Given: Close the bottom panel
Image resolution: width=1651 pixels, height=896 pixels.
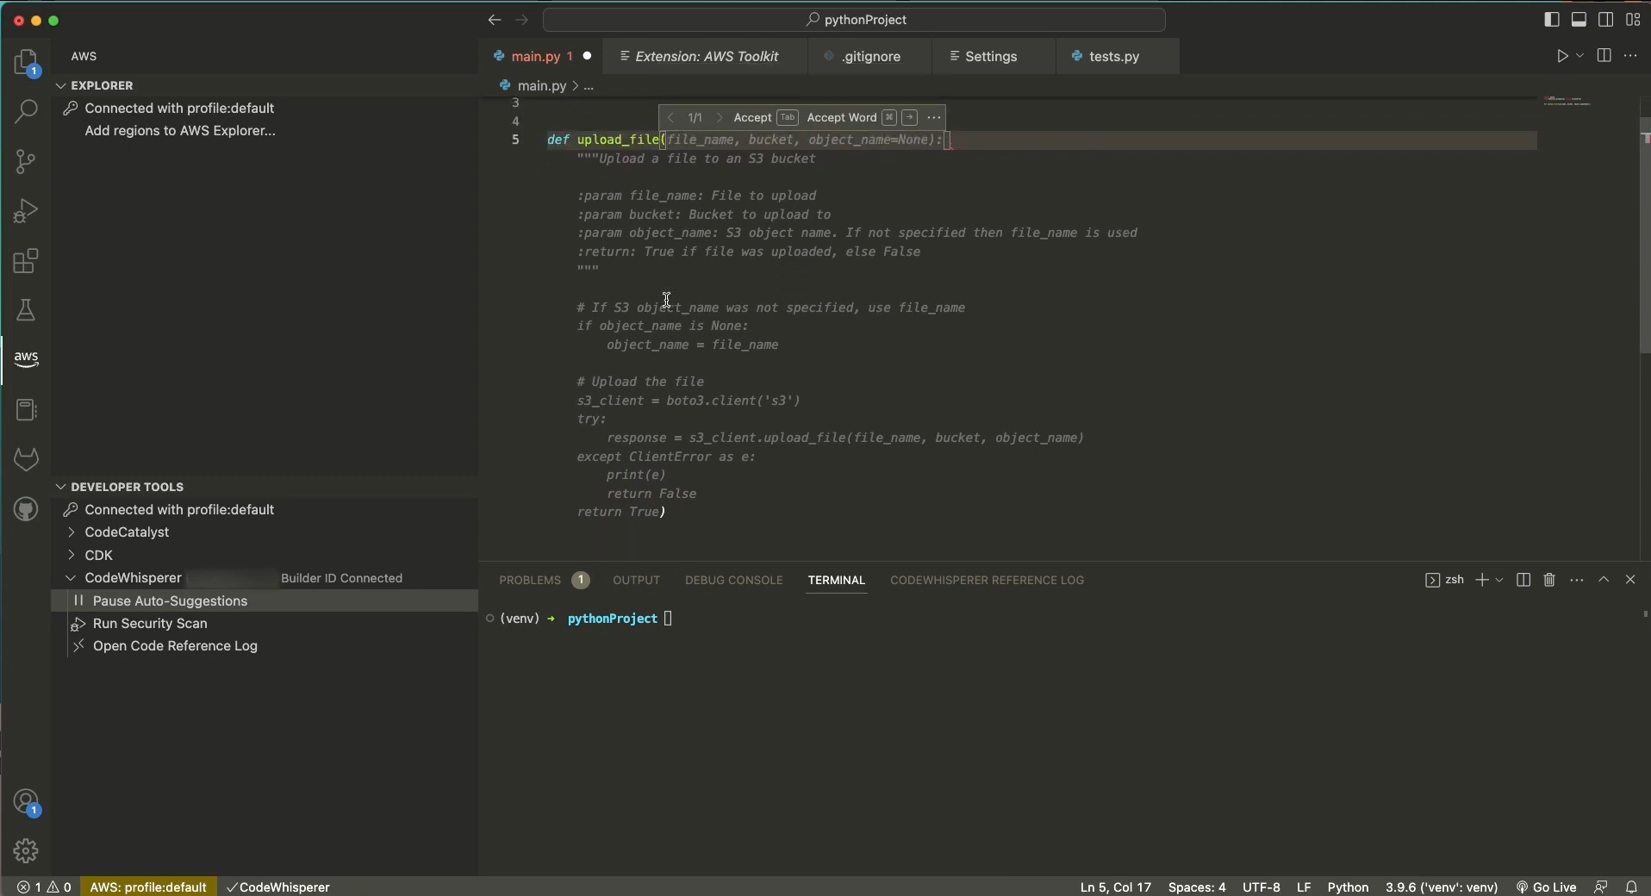Looking at the screenshot, I should pos(1632,581).
